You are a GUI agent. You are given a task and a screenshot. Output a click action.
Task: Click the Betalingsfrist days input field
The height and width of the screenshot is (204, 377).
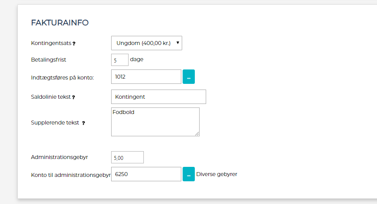(x=120, y=60)
